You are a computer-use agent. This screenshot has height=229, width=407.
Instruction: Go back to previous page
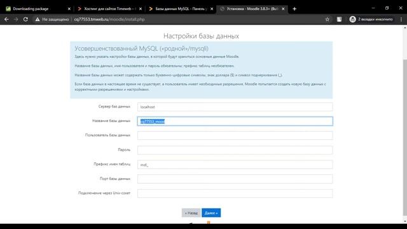(x=6, y=19)
